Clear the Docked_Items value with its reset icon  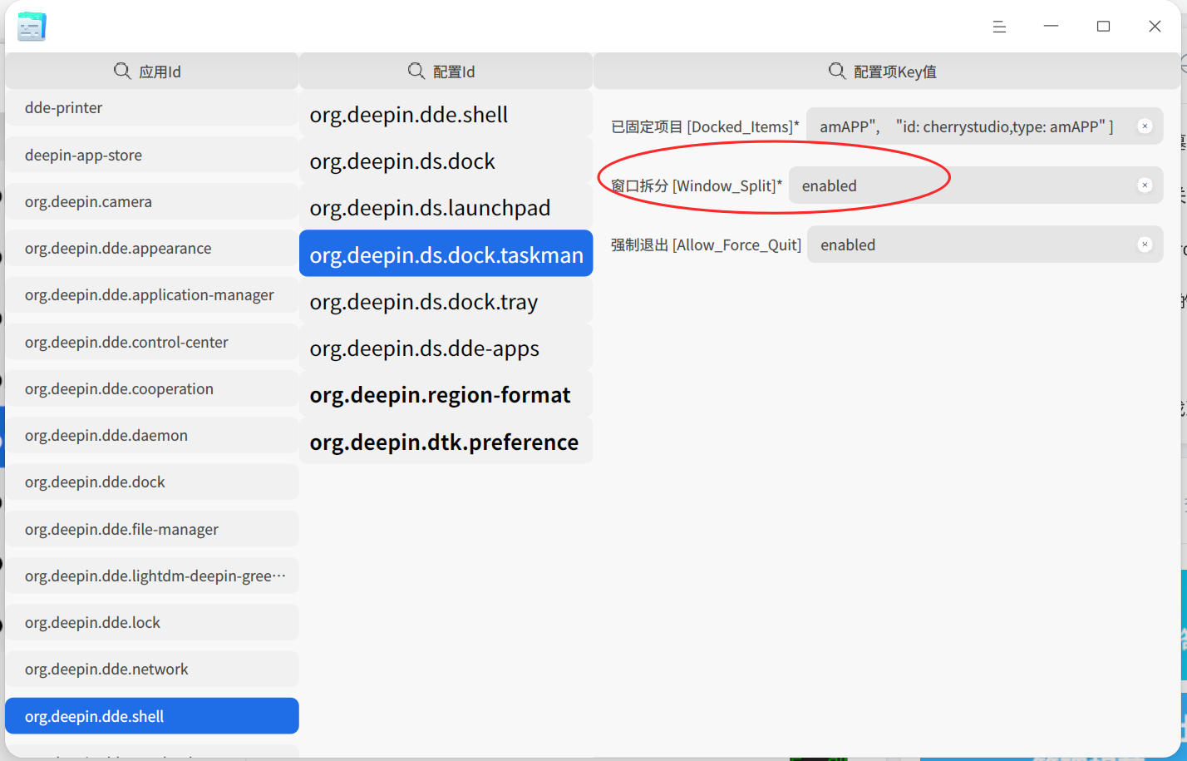[1145, 126]
